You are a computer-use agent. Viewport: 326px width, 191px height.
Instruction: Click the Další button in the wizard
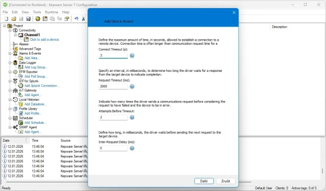[204, 181]
